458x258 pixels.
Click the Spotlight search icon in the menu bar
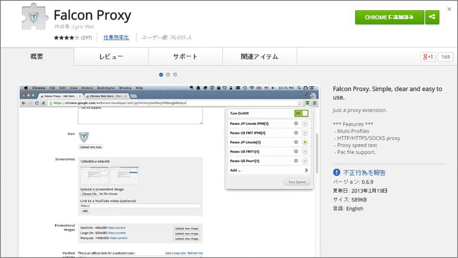coord(299,88)
